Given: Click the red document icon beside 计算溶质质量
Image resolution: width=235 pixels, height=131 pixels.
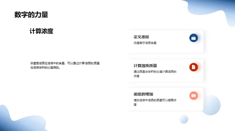Looking at the screenshot, I should [x=194, y=67].
